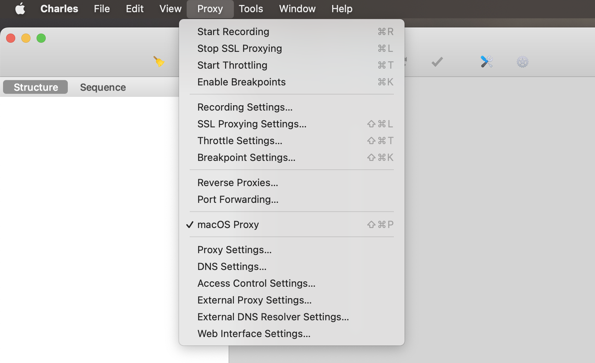This screenshot has height=363, width=595.
Task: Select Enable Breakpoints
Action: (x=292, y=82)
